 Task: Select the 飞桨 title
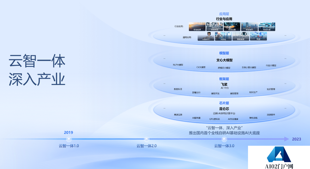pos(224,84)
